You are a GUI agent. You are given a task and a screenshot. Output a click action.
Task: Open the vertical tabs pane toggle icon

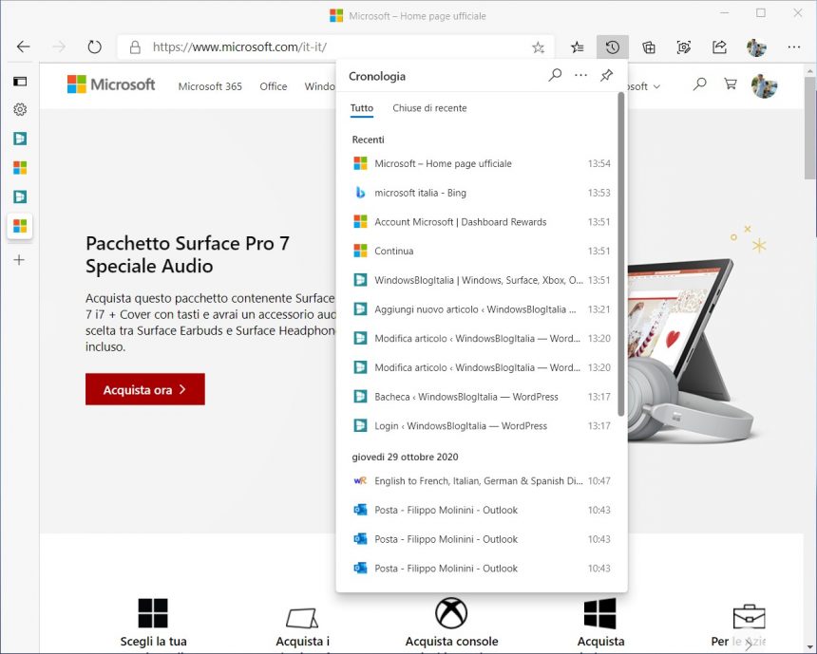(x=20, y=82)
